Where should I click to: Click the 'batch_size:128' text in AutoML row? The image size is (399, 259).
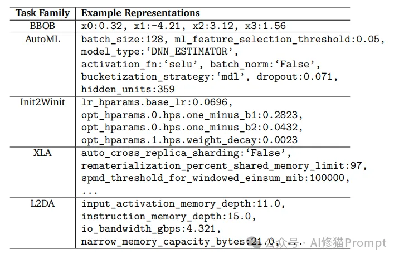coord(122,39)
